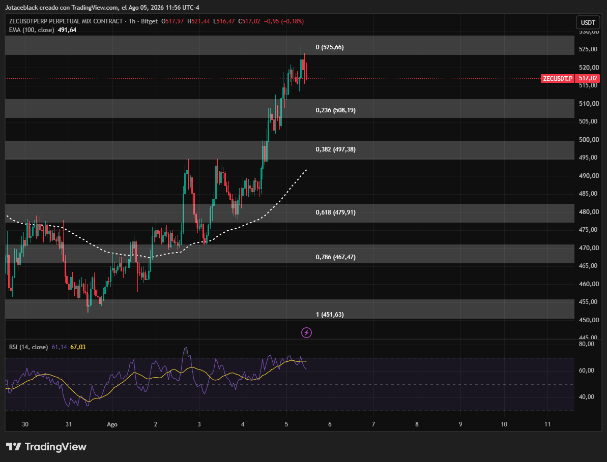Click the Ago month label on time axis
The image size is (607, 462).
tap(112, 424)
